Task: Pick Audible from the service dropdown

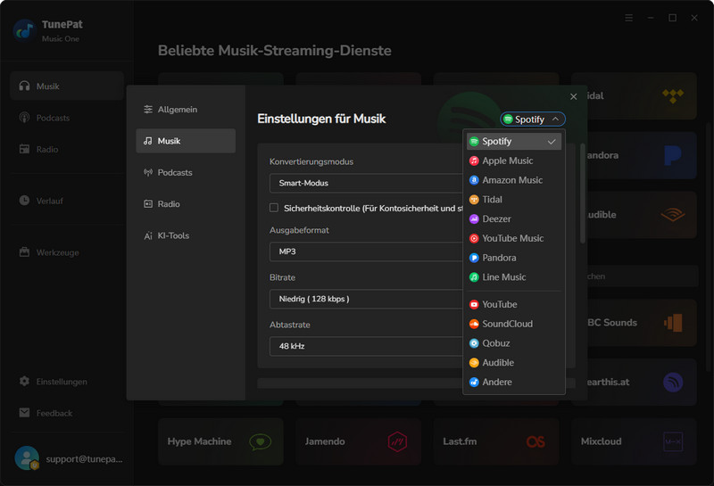Action: [x=514, y=363]
